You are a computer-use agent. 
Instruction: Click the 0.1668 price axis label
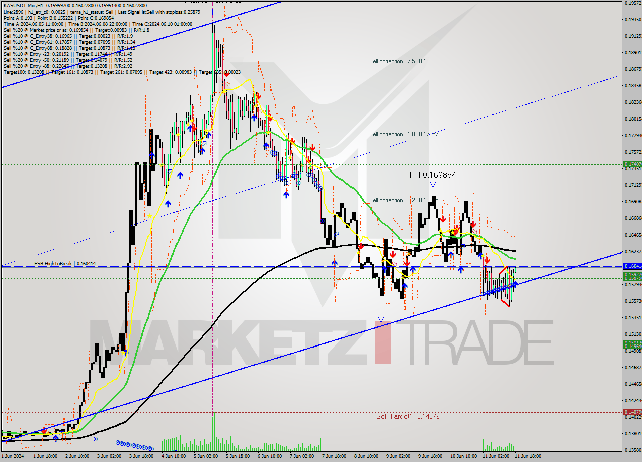pyautogui.click(x=633, y=218)
